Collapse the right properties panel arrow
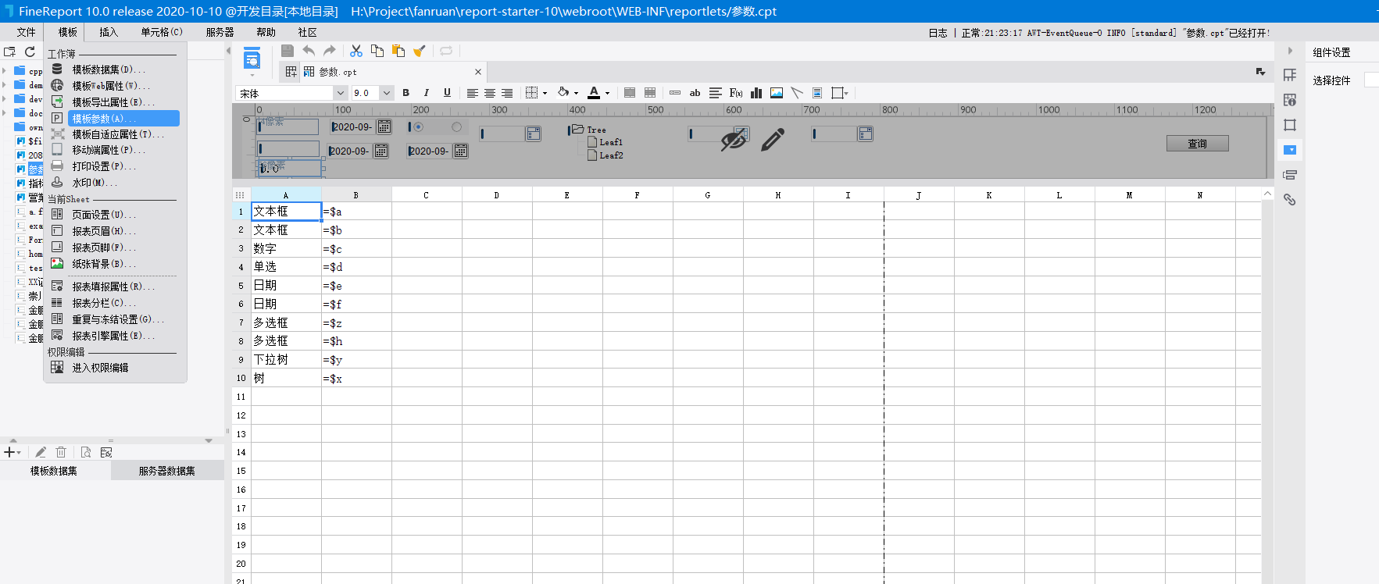The width and height of the screenshot is (1379, 584). click(x=1290, y=51)
